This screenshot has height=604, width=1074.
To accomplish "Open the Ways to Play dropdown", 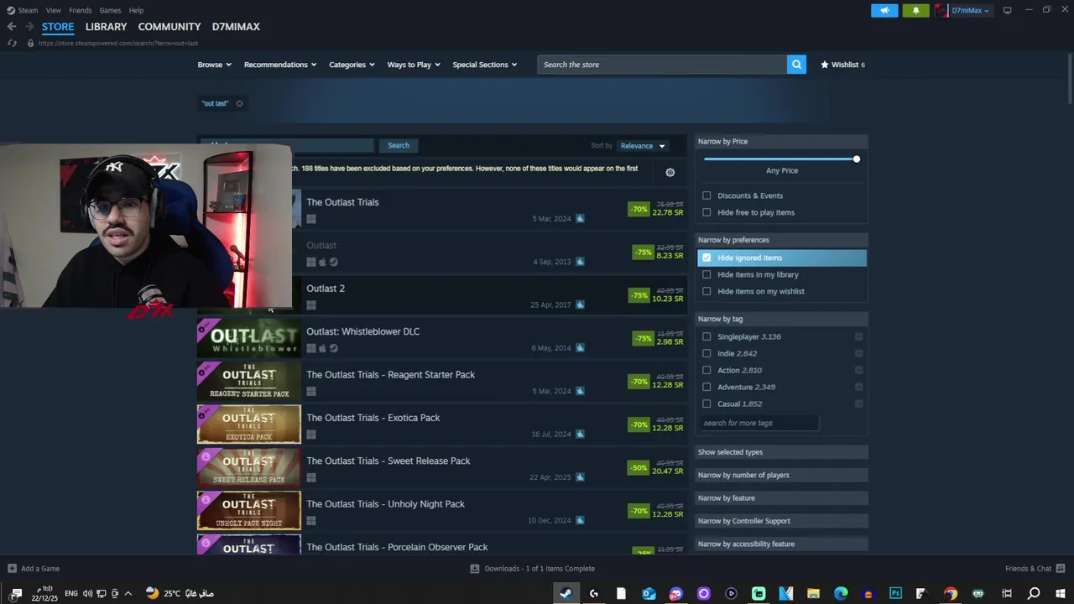I will (414, 65).
